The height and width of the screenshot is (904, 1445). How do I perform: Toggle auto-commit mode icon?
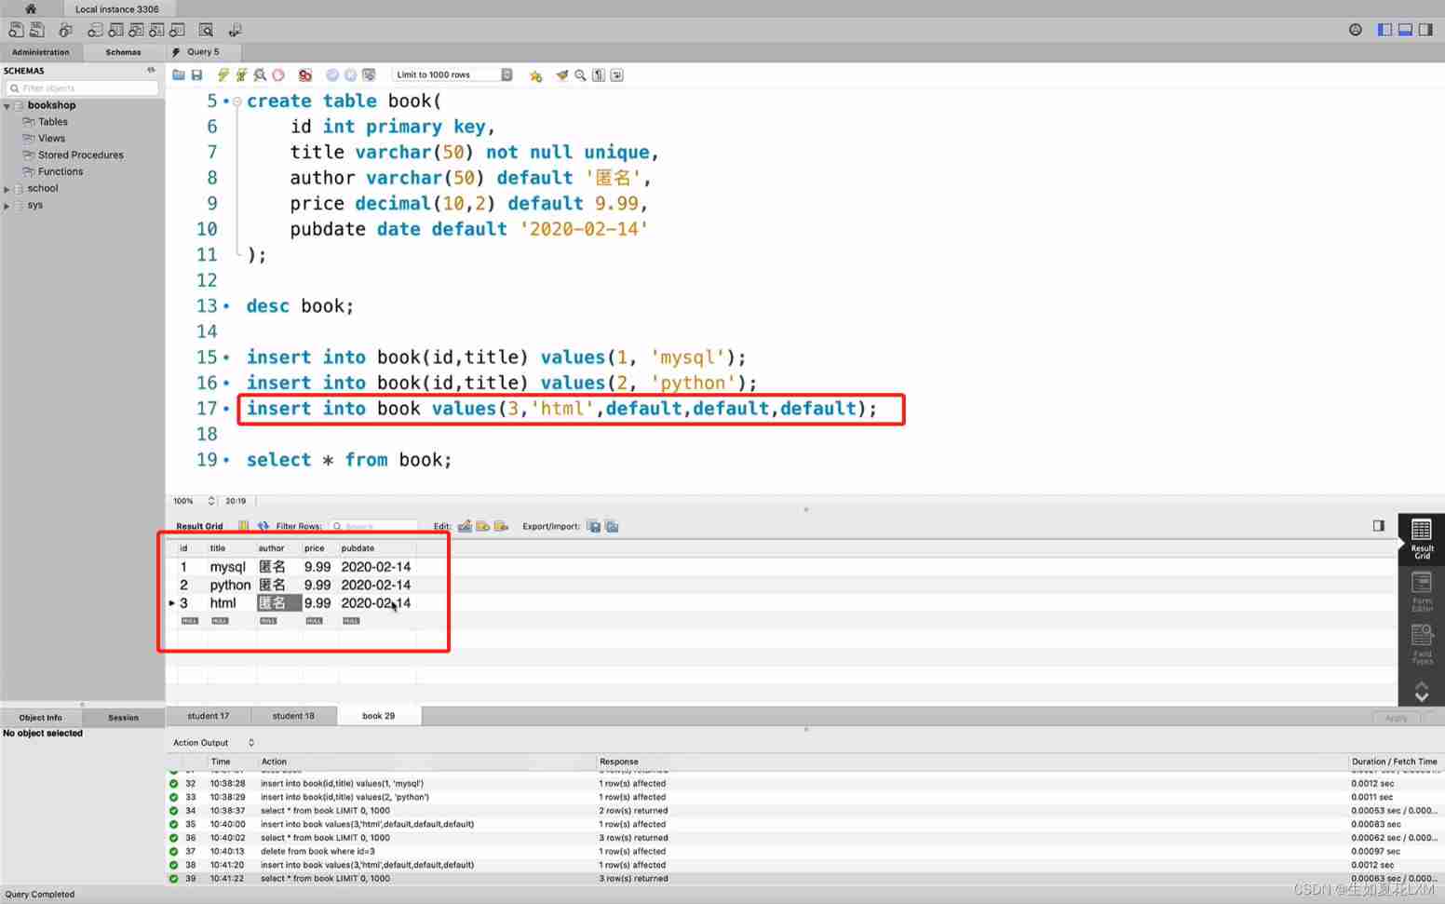369,74
